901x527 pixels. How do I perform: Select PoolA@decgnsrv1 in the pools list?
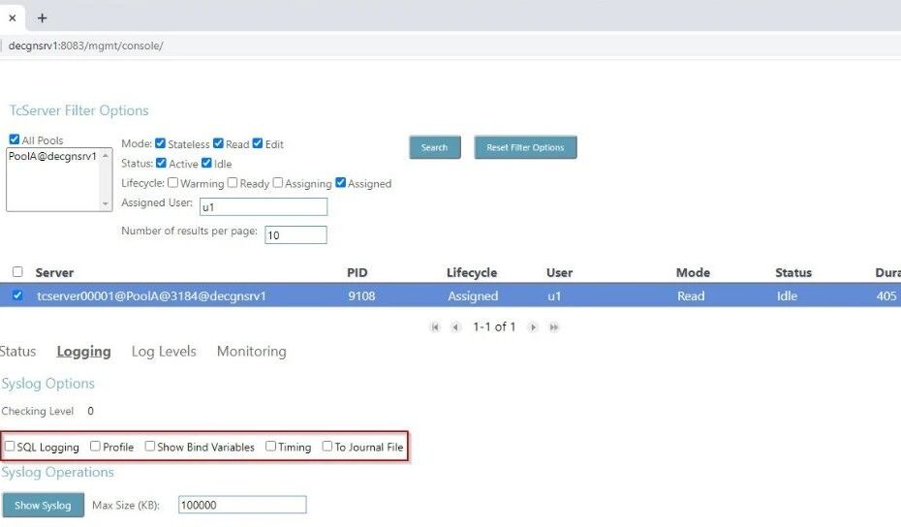pos(52,156)
